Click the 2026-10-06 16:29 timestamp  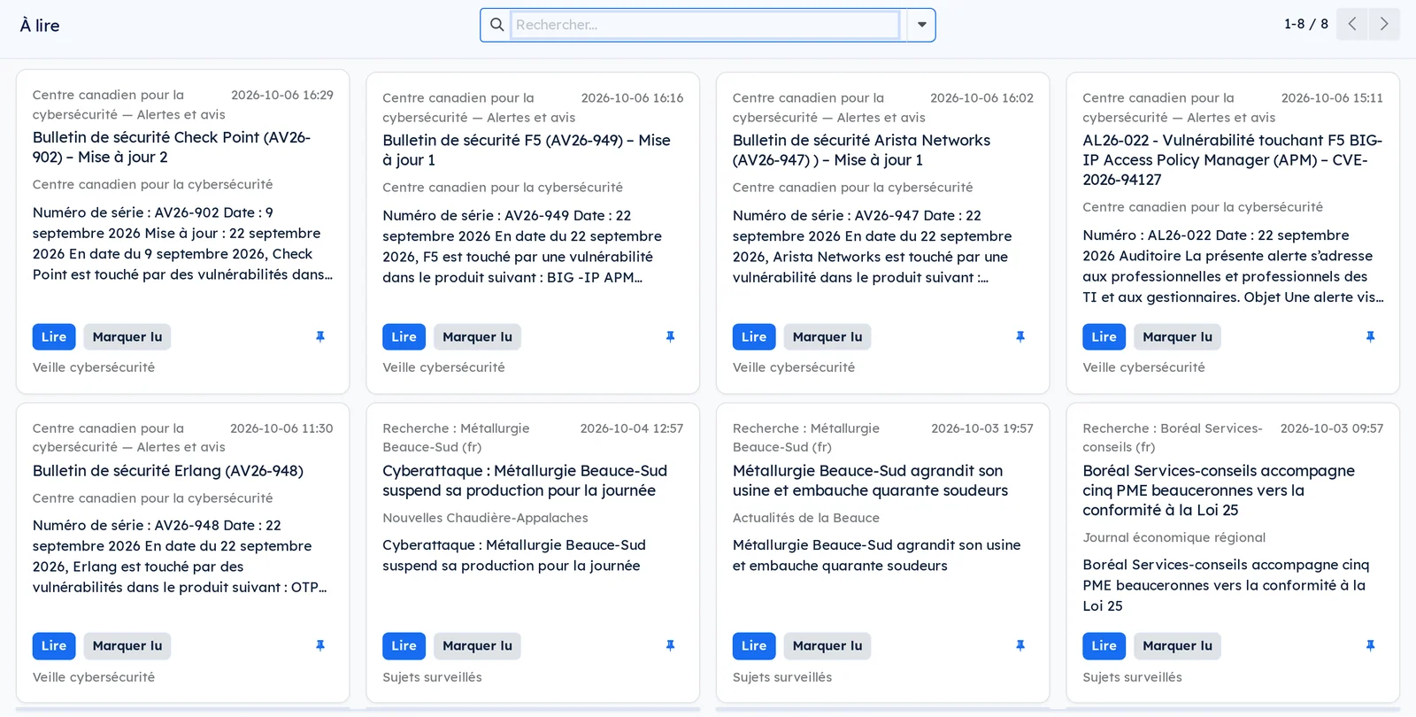[282, 95]
